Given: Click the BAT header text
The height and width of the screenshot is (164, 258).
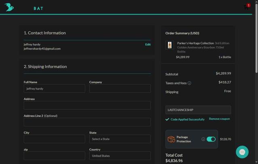Looking at the screenshot, I should pos(38,8).
